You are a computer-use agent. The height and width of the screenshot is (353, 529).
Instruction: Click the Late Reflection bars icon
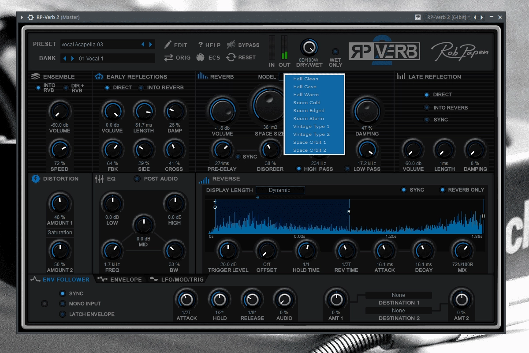[x=400, y=76]
